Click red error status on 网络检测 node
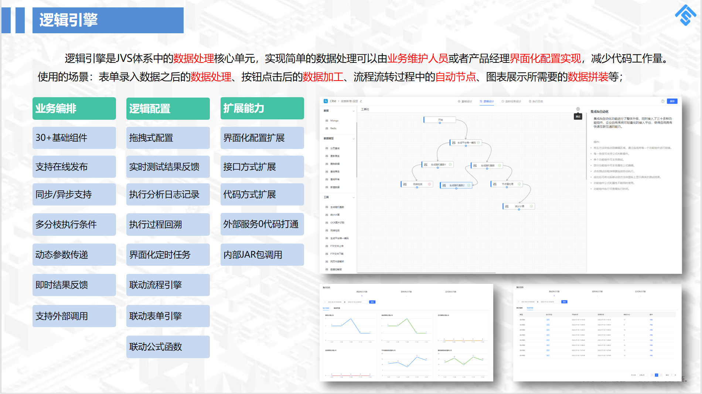The height and width of the screenshot is (394, 702). click(x=429, y=184)
